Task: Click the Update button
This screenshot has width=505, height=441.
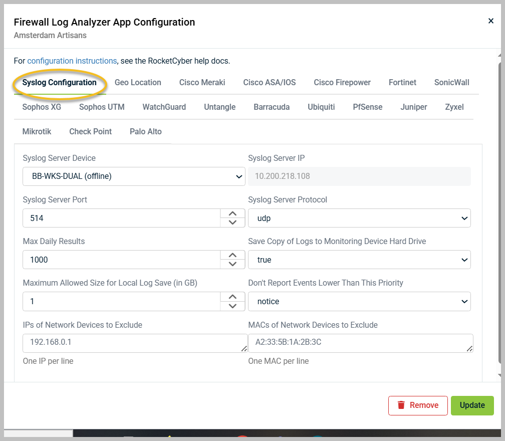Action: point(472,405)
